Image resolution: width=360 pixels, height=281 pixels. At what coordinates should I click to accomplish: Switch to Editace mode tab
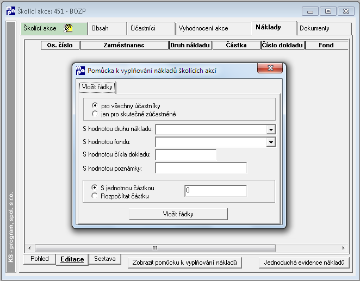pyautogui.click(x=72, y=259)
